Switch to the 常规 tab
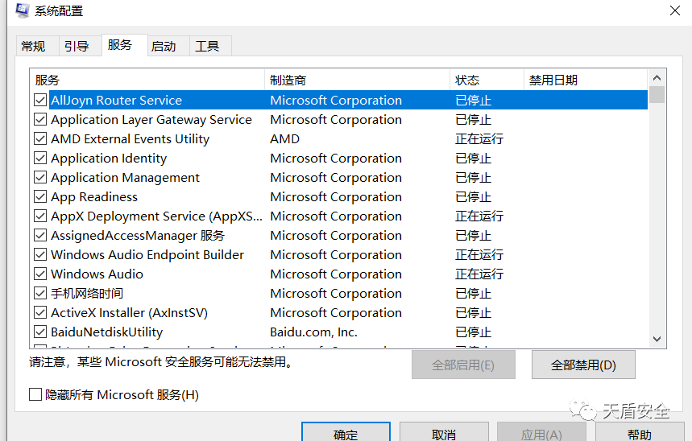 pyautogui.click(x=34, y=47)
